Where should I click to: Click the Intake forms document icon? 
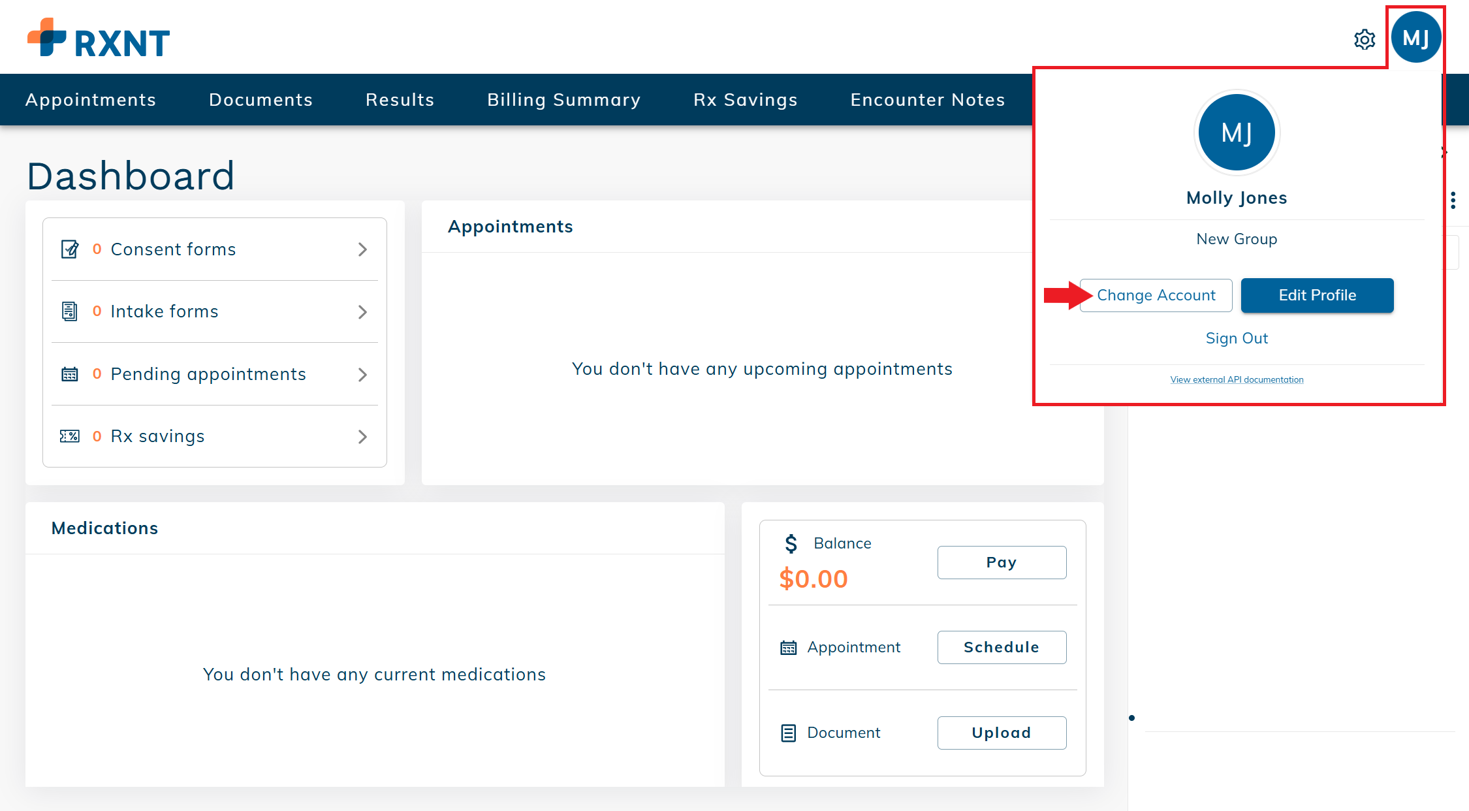[x=71, y=311]
